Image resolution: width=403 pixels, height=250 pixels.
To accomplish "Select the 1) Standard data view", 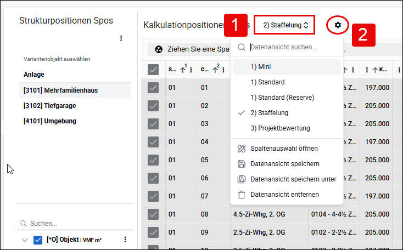I will click(x=287, y=82).
